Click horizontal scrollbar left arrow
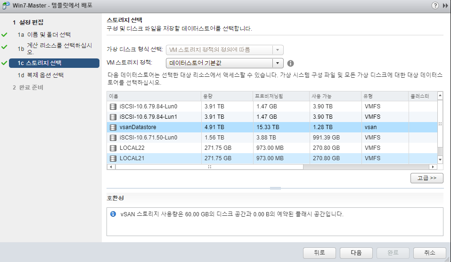Viewport: 451px width, 262px height. pos(111,167)
